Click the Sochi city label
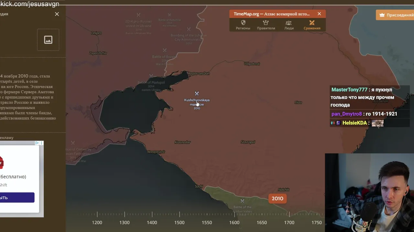The height and width of the screenshot is (232, 414). click(199, 186)
